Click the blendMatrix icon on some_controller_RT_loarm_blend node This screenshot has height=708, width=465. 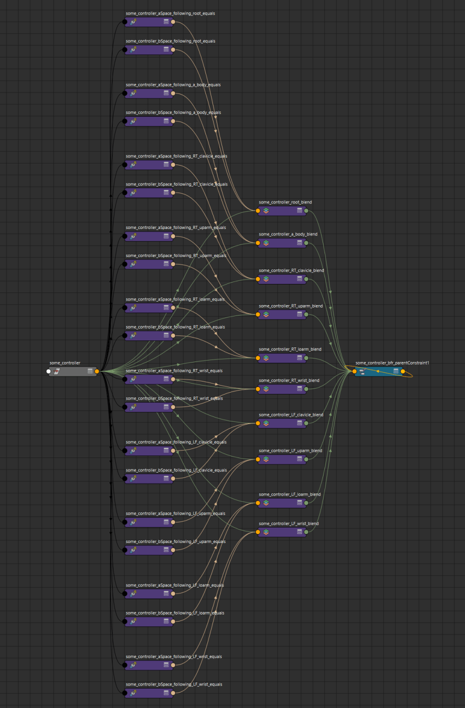coord(265,357)
